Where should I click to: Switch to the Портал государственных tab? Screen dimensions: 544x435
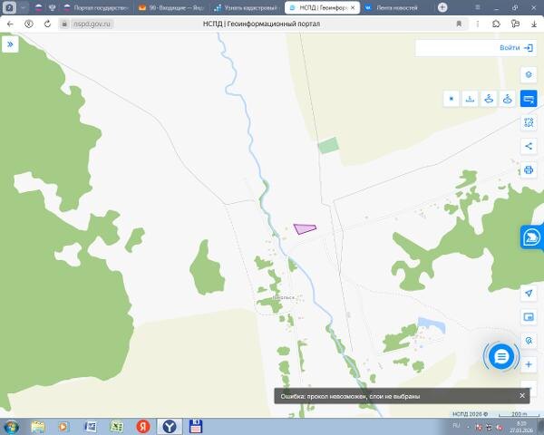click(96, 7)
